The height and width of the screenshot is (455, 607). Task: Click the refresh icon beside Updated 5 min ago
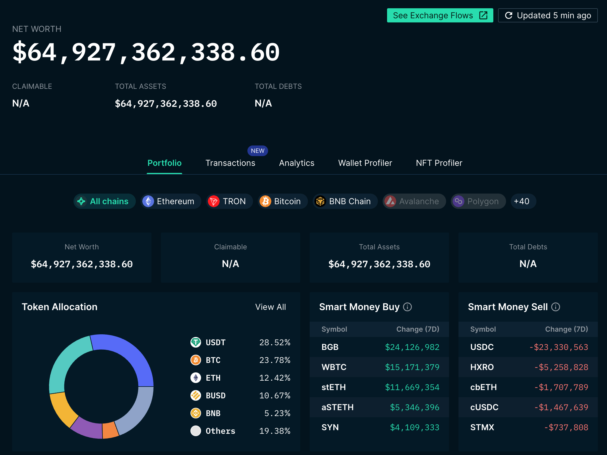tap(509, 15)
